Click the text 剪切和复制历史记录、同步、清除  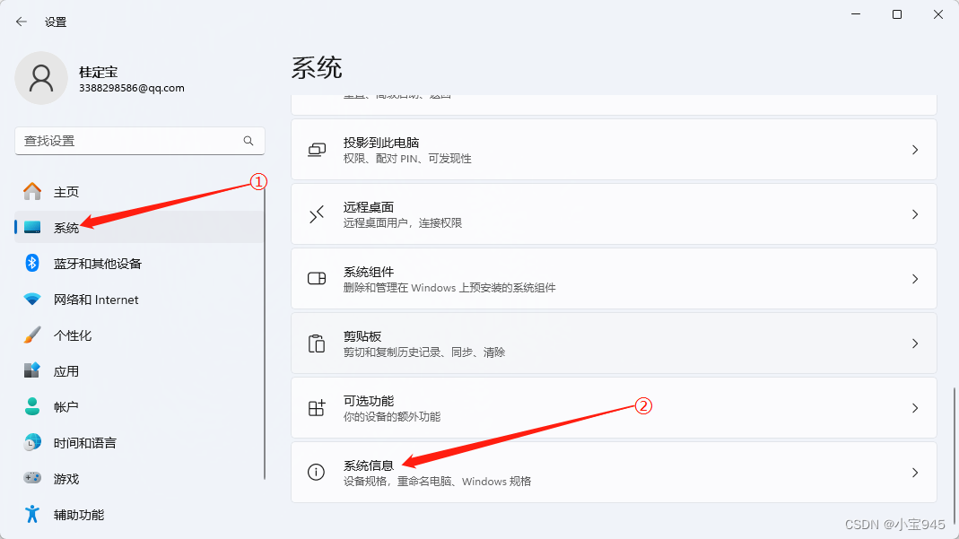(423, 352)
